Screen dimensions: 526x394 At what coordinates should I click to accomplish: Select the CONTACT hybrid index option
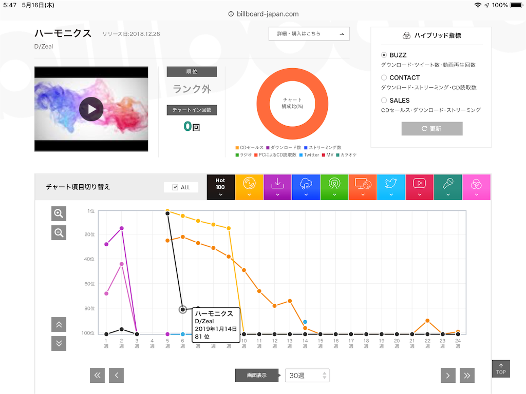(x=384, y=77)
